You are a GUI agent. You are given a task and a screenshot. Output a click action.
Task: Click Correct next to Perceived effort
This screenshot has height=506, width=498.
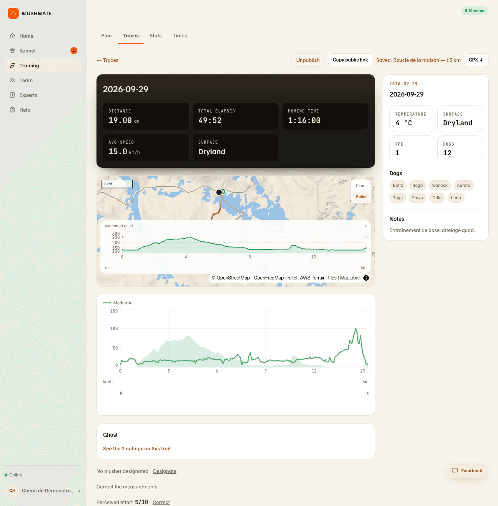[161, 502]
